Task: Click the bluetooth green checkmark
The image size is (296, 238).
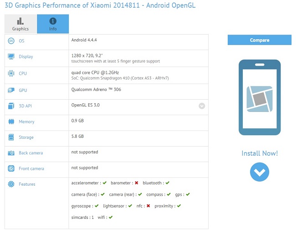Action: pos(168,183)
